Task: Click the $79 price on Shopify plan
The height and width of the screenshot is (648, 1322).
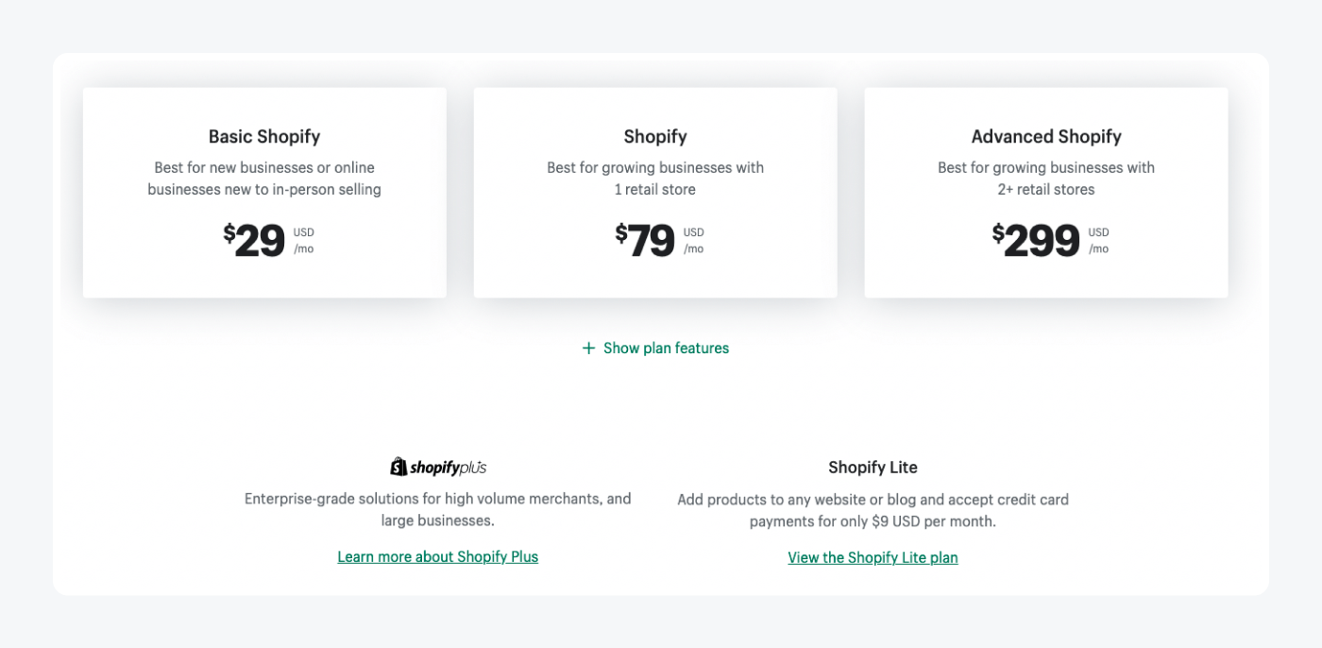Action: (646, 239)
